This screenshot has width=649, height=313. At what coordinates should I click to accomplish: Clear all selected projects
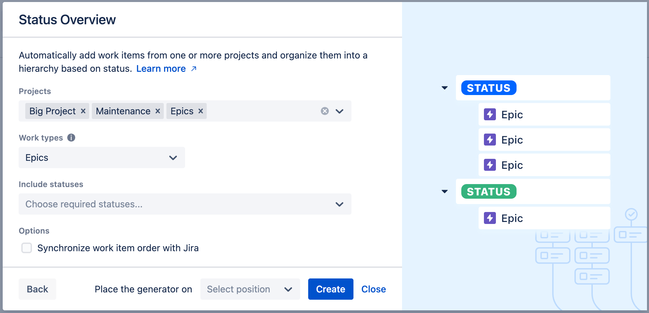point(325,111)
